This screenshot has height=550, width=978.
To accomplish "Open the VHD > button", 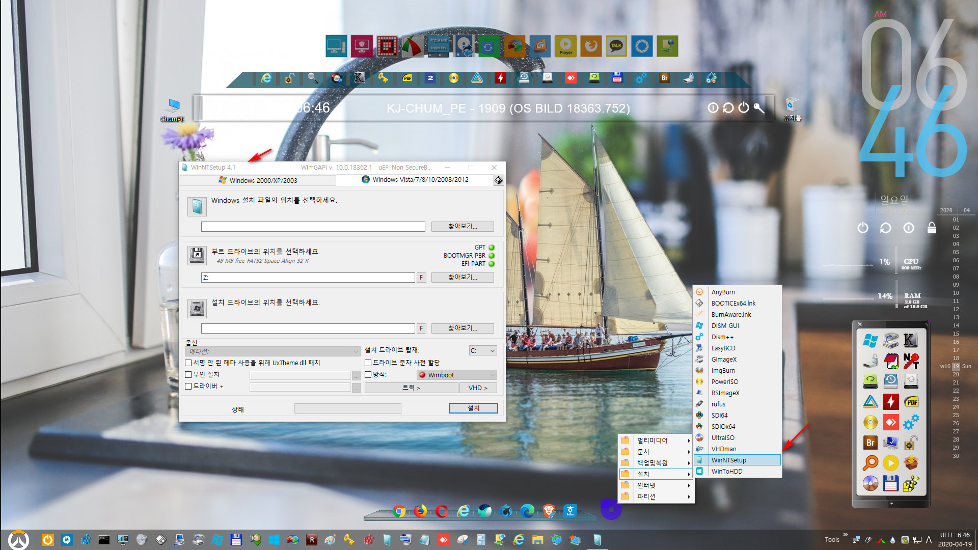I will 478,388.
